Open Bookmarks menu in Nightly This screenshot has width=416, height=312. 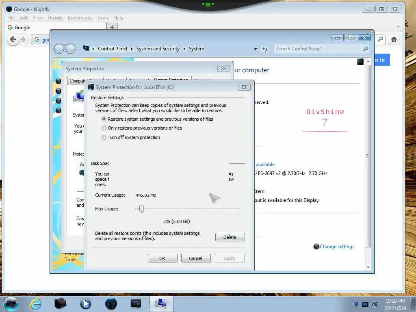[80, 18]
